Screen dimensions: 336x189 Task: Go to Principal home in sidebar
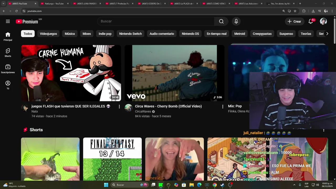coord(8,36)
